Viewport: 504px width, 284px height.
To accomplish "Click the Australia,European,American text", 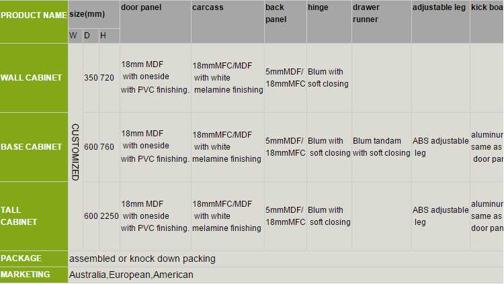I will tap(131, 275).
